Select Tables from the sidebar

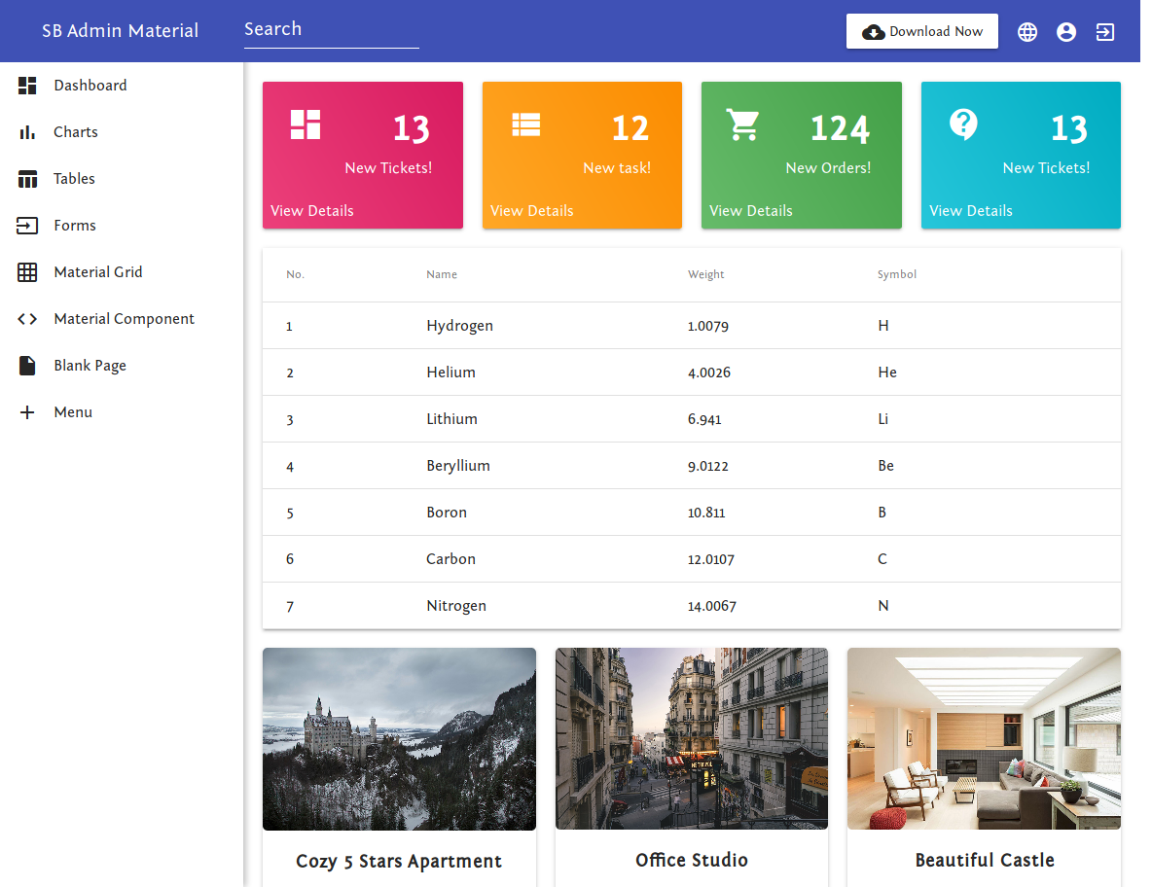coord(73,178)
